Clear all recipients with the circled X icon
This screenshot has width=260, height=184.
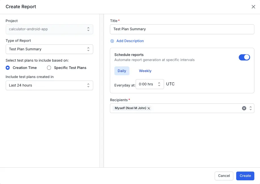tap(244, 108)
